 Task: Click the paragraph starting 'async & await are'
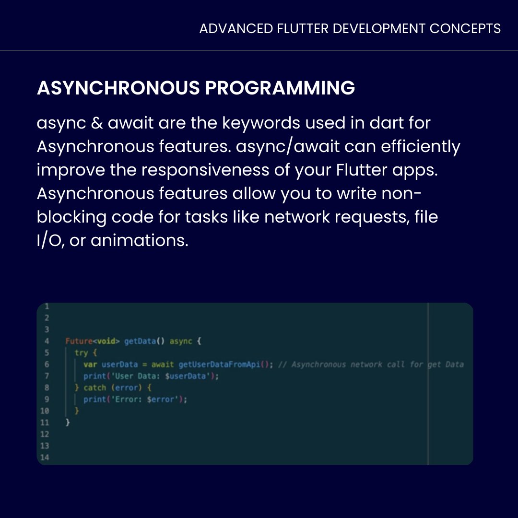click(x=248, y=182)
